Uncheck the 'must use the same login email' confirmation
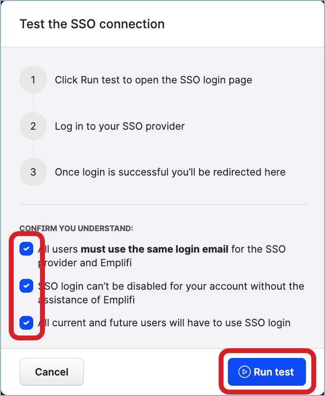Screen dimensions: 325x396 click(x=26, y=249)
